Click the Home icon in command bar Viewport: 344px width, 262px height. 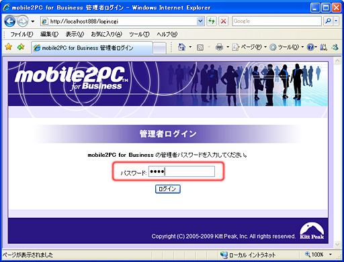point(181,47)
